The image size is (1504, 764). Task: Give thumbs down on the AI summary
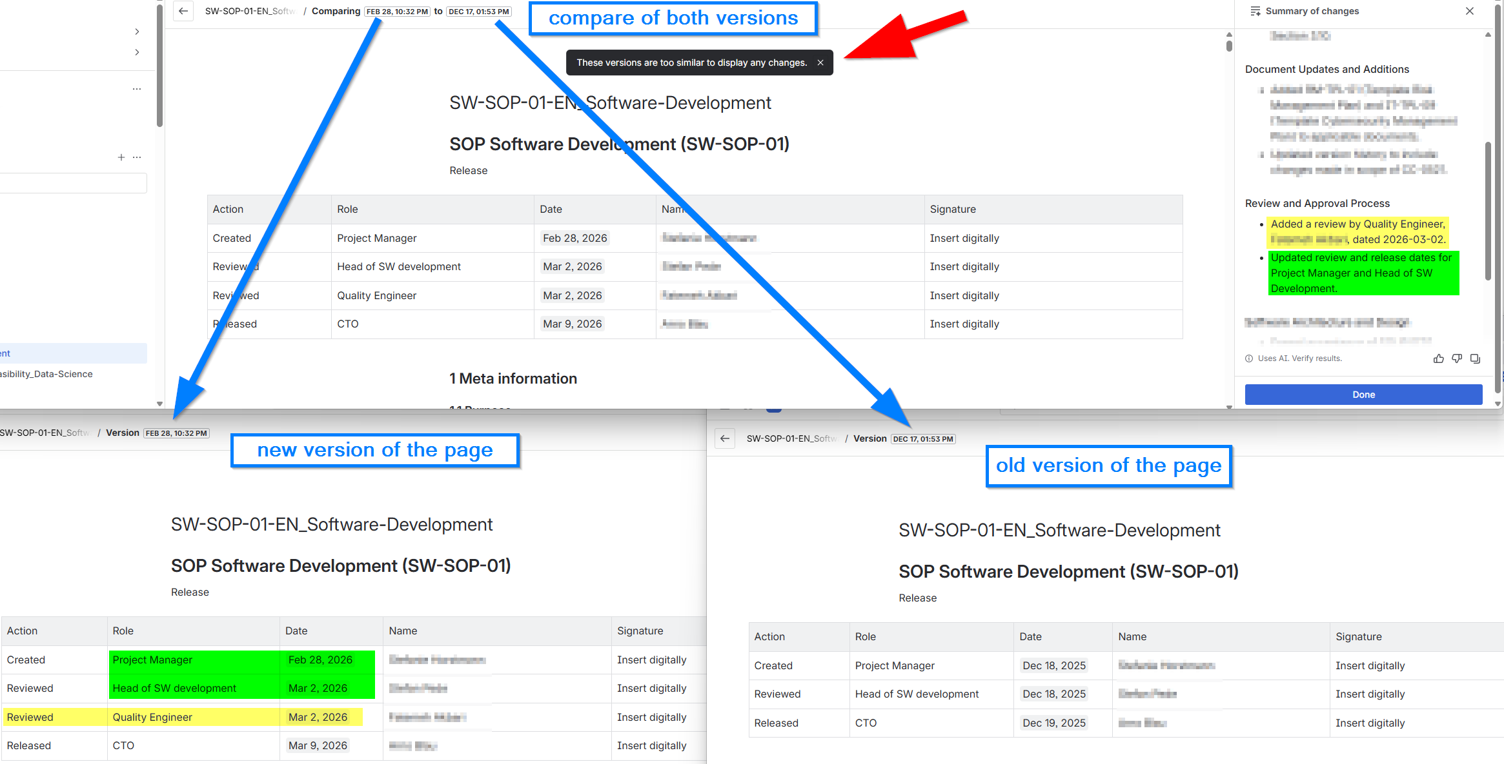(1457, 358)
